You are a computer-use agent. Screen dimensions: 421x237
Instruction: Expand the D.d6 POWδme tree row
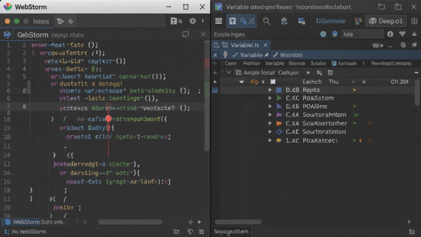click(x=270, y=107)
